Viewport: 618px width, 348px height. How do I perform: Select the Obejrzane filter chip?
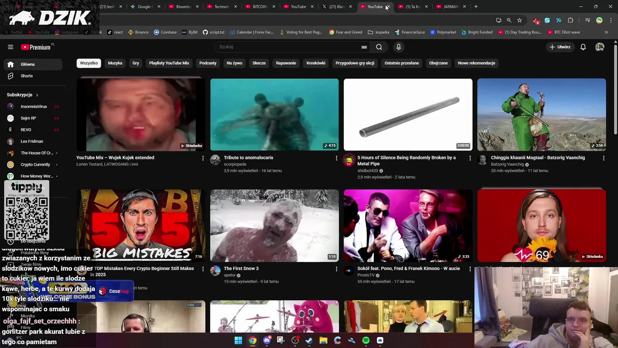(x=438, y=63)
